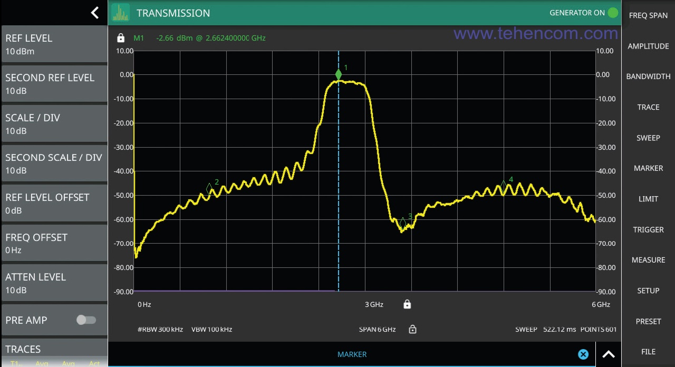Open the FREQ OFFSET setting
Image resolution: width=675 pixels, height=367 pixels.
click(54, 243)
